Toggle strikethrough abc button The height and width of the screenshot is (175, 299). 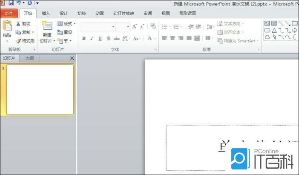tap(117, 38)
